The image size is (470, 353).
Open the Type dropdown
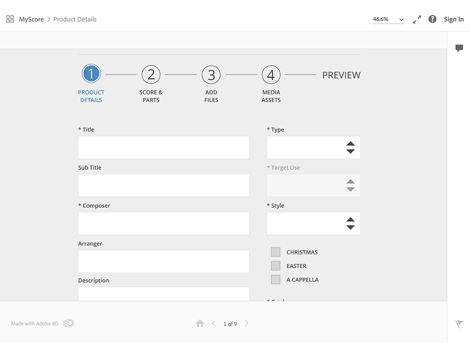pos(313,148)
